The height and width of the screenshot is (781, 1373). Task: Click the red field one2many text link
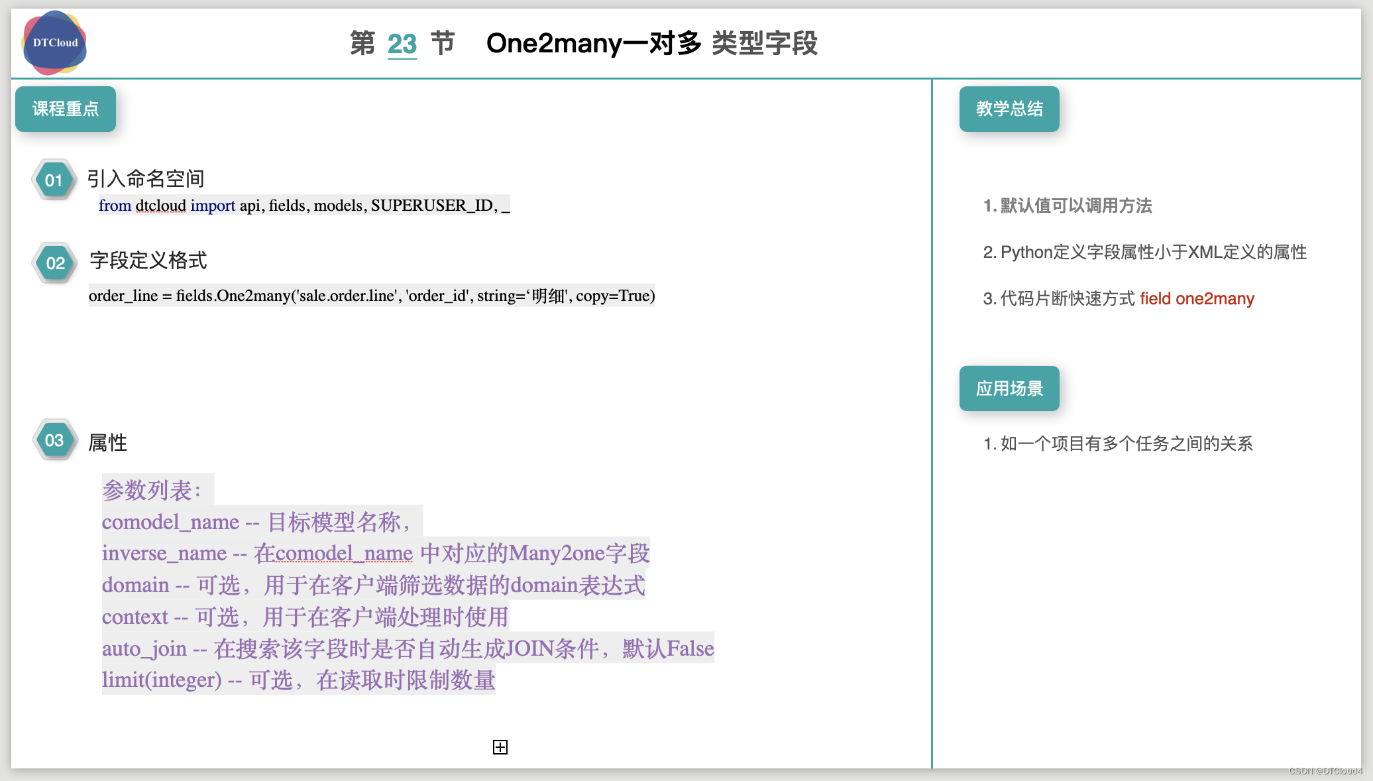coord(1197,299)
